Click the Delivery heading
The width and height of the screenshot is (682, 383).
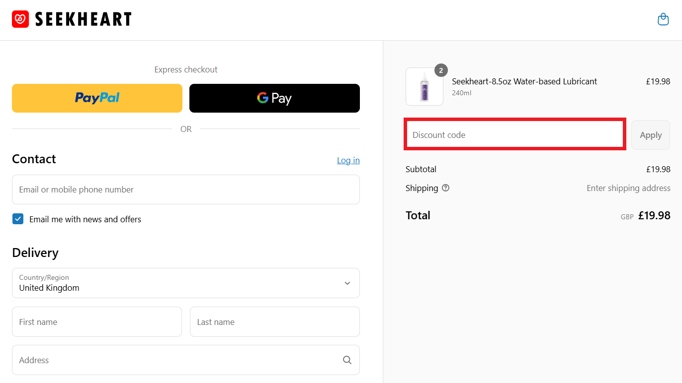coord(35,253)
